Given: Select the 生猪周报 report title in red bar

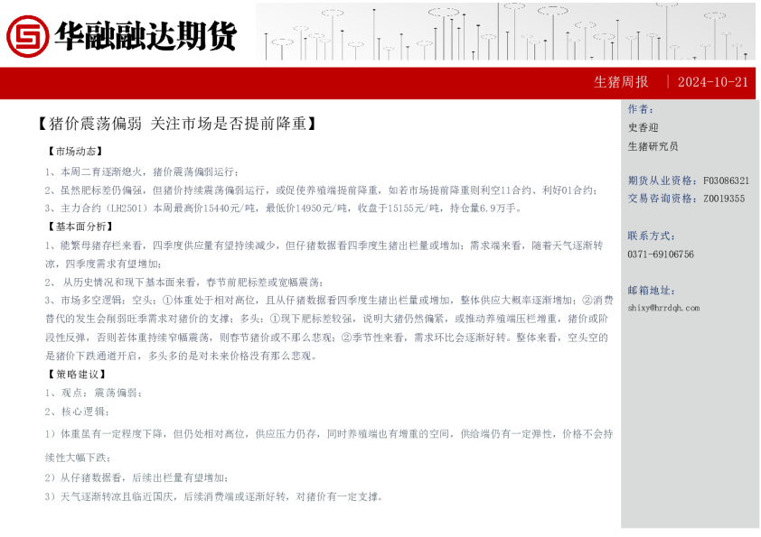Looking at the screenshot, I should click(x=621, y=82).
